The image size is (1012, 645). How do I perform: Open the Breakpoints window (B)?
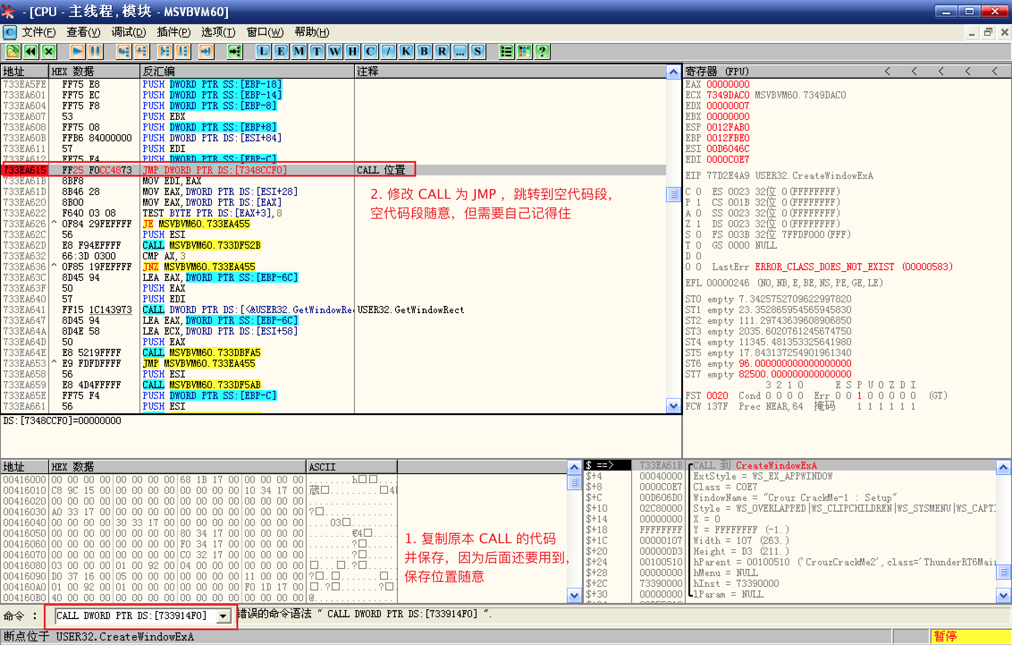[x=423, y=51]
